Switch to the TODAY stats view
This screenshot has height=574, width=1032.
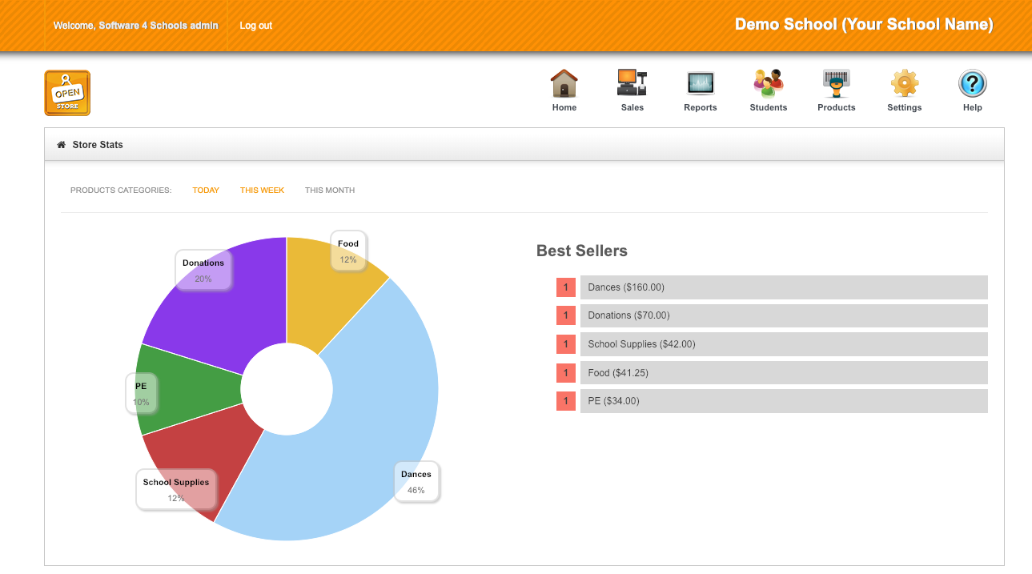pyautogui.click(x=206, y=190)
